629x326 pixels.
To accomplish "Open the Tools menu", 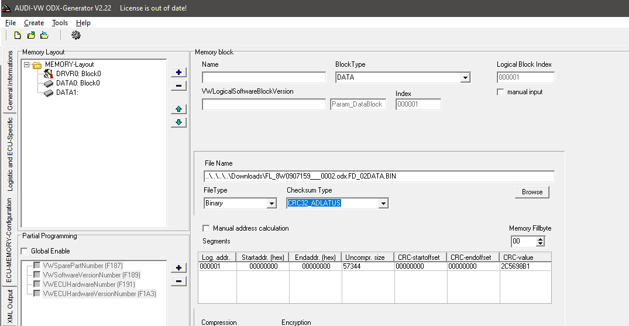I will pos(60,23).
